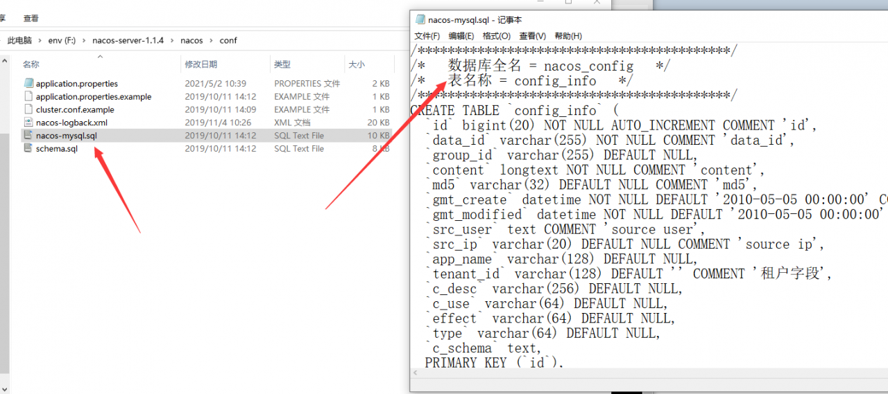The width and height of the screenshot is (888, 394).
Task: Click the 10 KB size cell
Action: tap(379, 136)
